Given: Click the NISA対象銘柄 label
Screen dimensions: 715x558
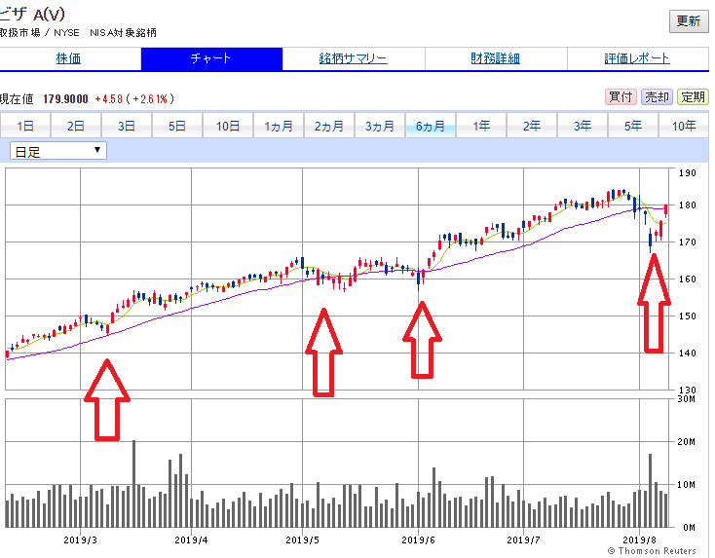Looking at the screenshot, I should click(x=123, y=33).
